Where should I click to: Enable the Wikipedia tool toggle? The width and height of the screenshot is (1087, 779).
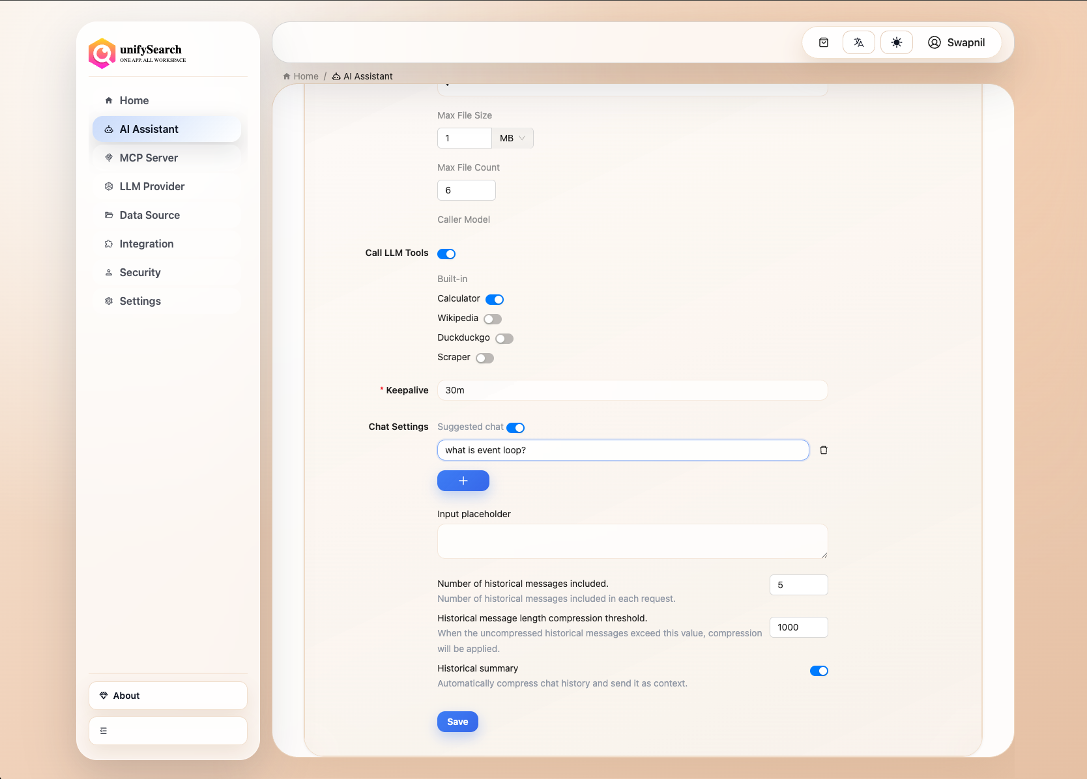[x=493, y=319]
